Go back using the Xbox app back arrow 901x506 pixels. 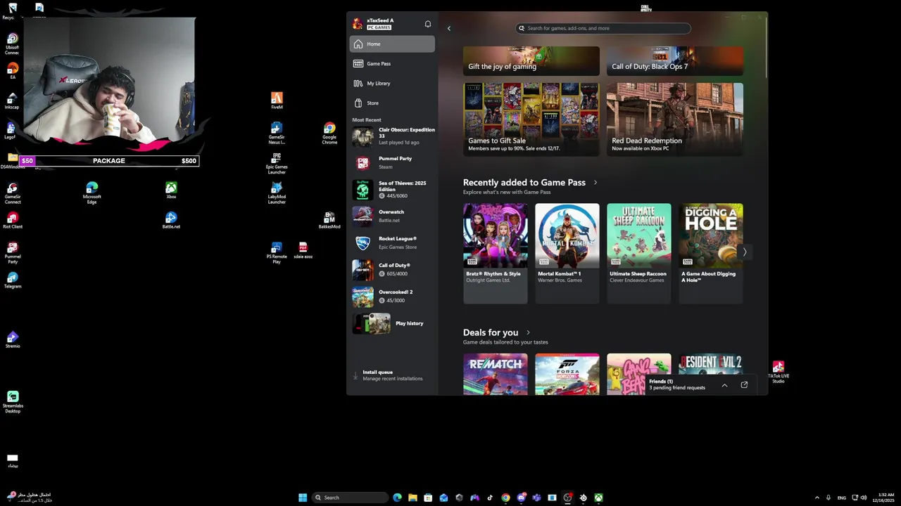coord(449,28)
